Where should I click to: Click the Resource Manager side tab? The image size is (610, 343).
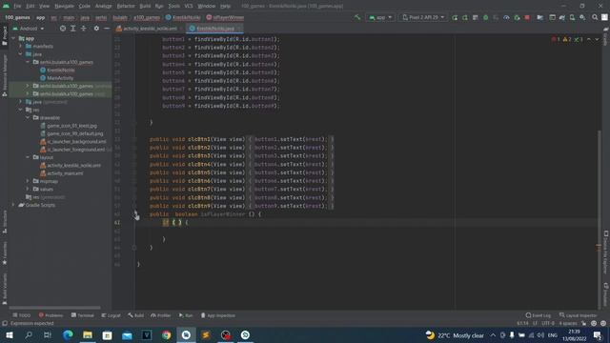[x=5, y=74]
